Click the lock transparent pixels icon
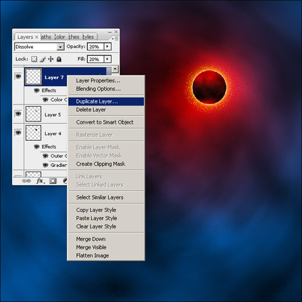Image resolution: width=302 pixels, height=302 pixels. coord(34,59)
